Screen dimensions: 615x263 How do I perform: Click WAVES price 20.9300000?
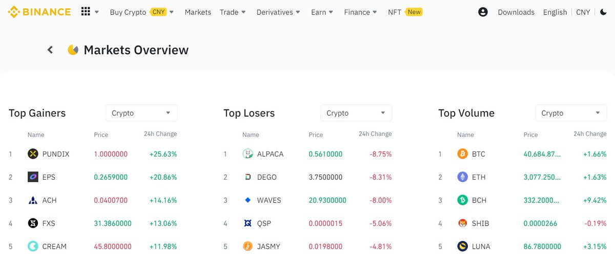(327, 200)
